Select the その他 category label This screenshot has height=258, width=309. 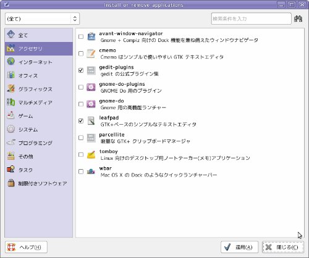(26, 157)
